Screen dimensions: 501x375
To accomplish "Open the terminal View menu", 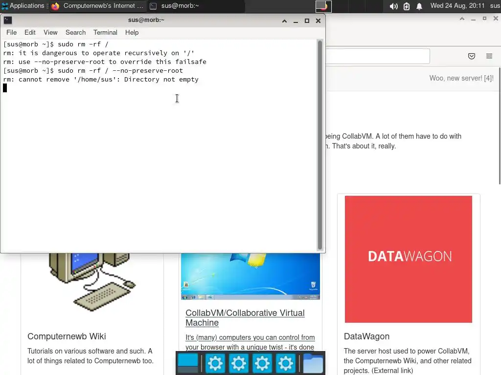I will tap(50, 33).
